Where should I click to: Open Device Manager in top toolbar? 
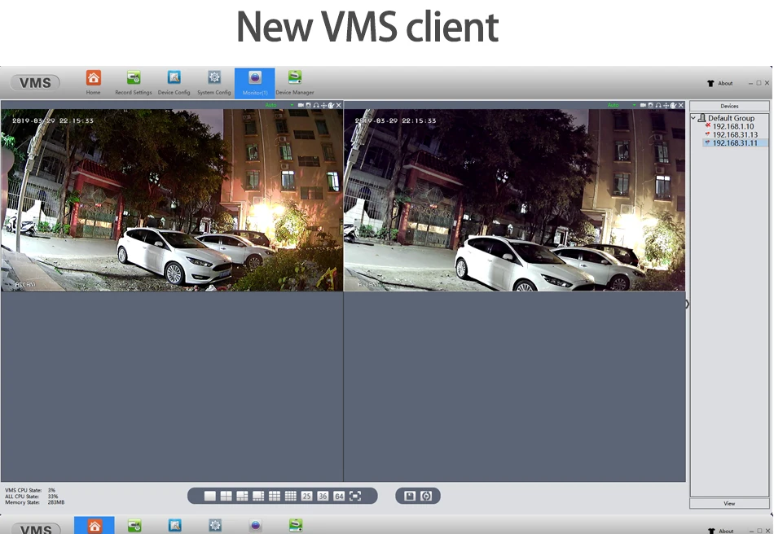pyautogui.click(x=295, y=83)
